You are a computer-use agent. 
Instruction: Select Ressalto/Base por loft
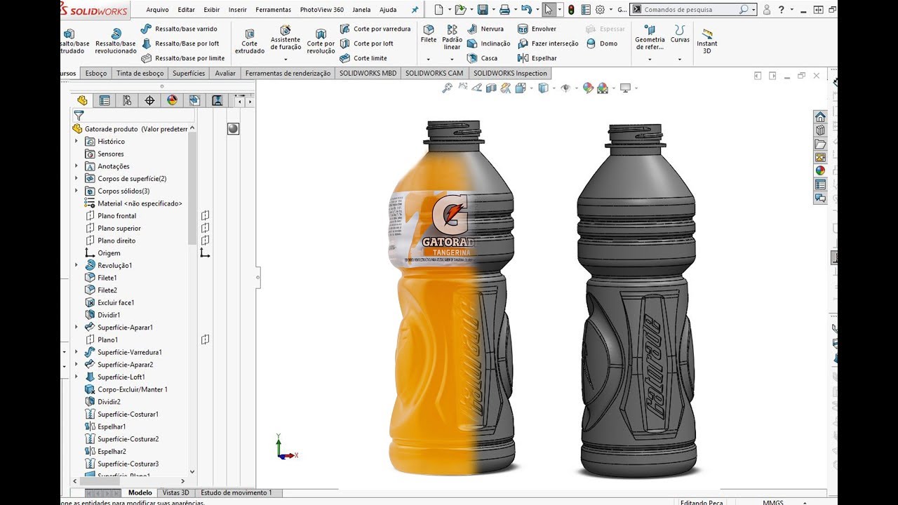point(181,43)
